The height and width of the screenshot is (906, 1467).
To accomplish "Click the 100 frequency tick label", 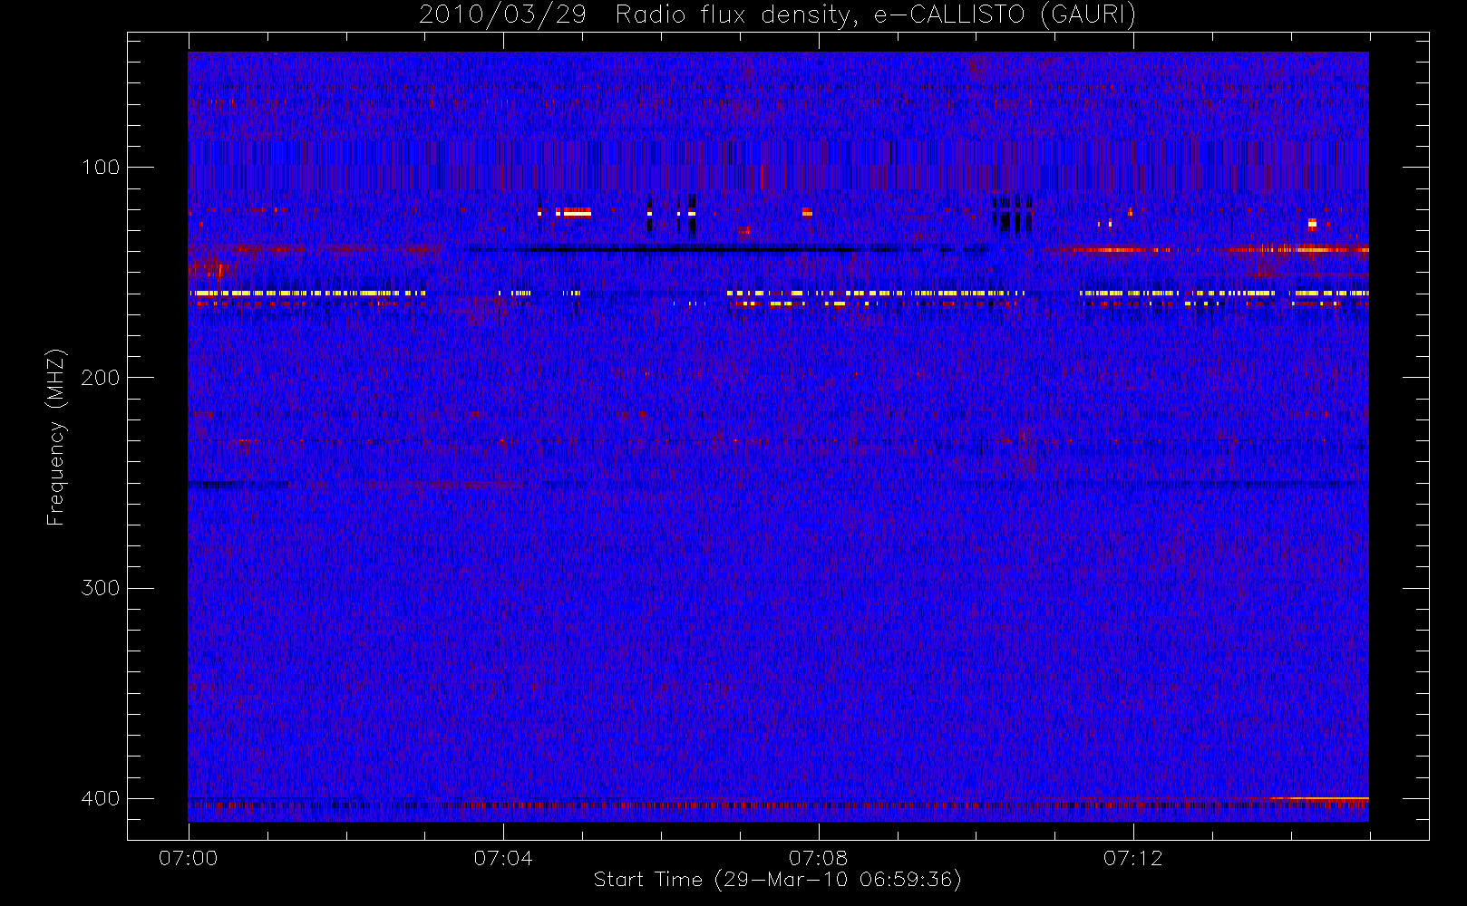I will [100, 167].
